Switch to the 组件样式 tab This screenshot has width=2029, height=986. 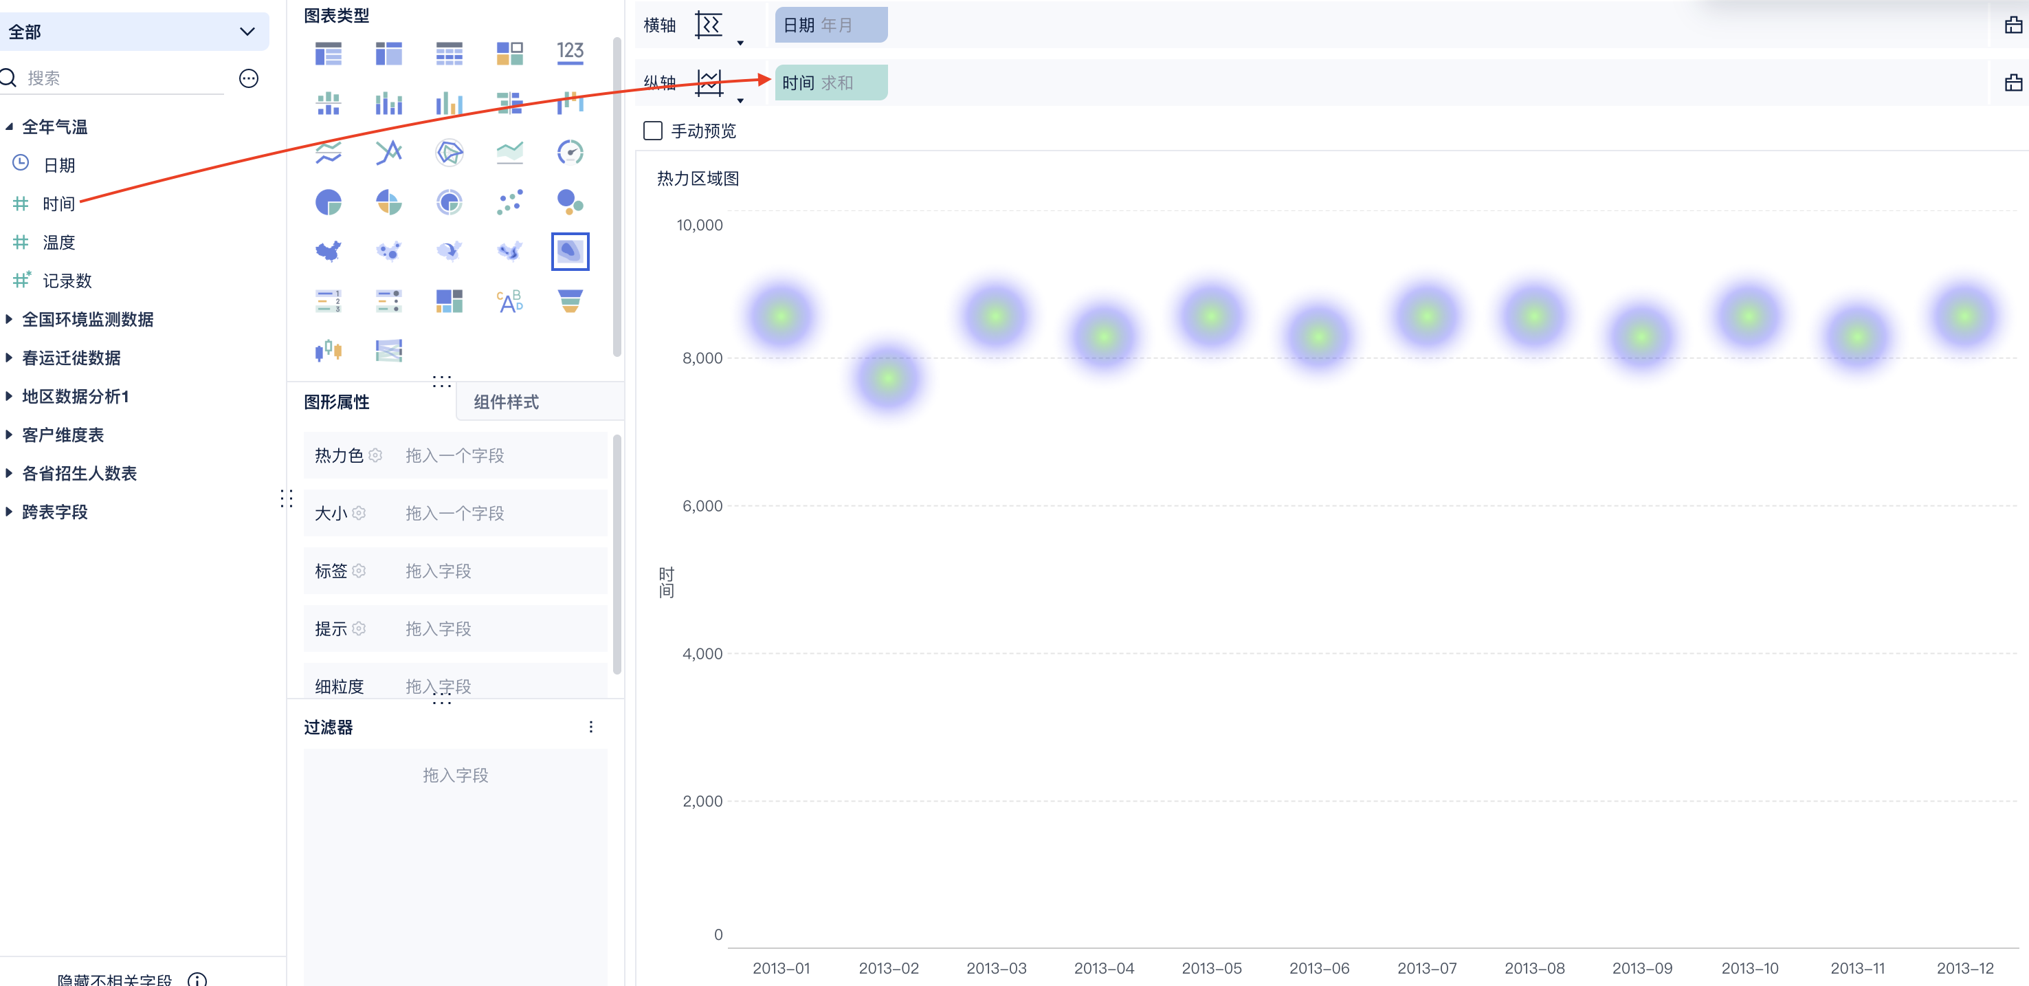click(x=507, y=402)
